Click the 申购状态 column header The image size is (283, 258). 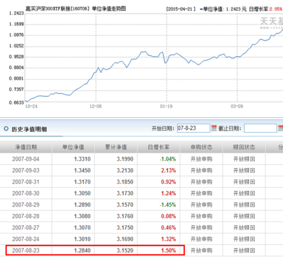[x=202, y=147]
